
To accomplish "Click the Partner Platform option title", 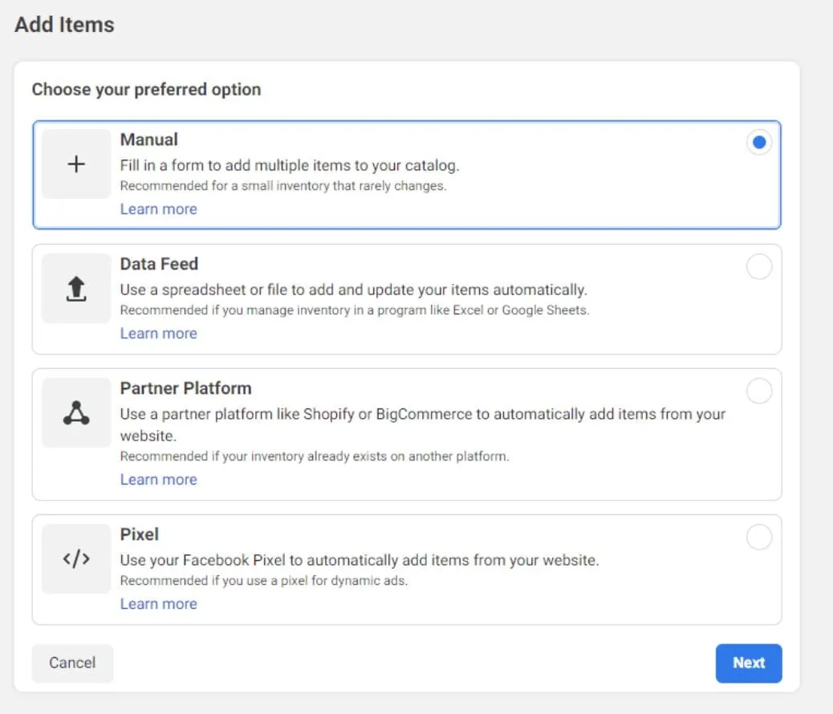I will (x=185, y=388).
